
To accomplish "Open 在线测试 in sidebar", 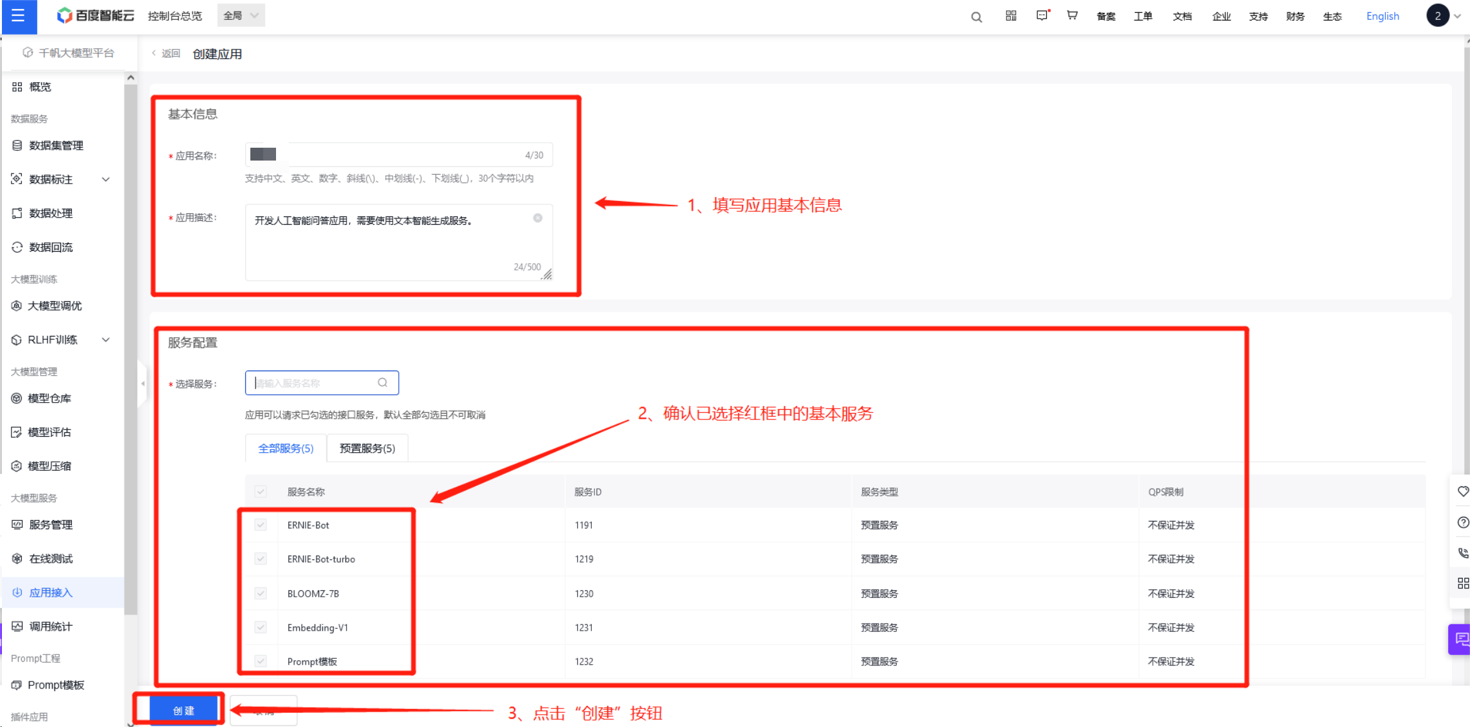I will [x=51, y=559].
